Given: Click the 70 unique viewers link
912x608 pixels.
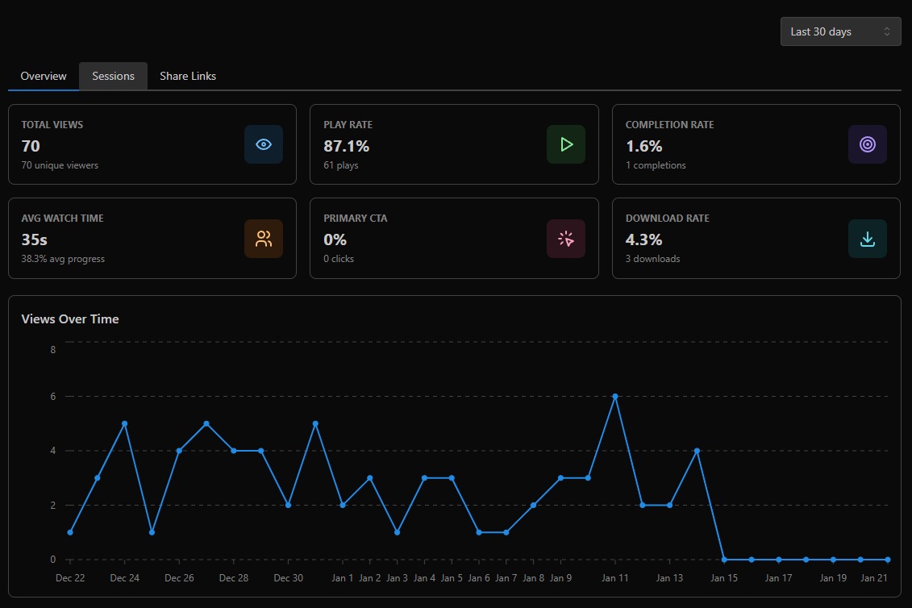Looking at the screenshot, I should pyautogui.click(x=59, y=164).
